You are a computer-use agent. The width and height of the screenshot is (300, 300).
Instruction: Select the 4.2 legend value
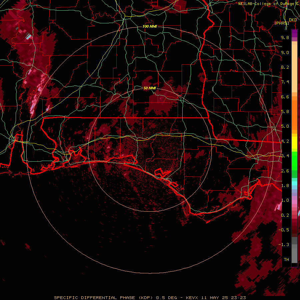(285, 141)
